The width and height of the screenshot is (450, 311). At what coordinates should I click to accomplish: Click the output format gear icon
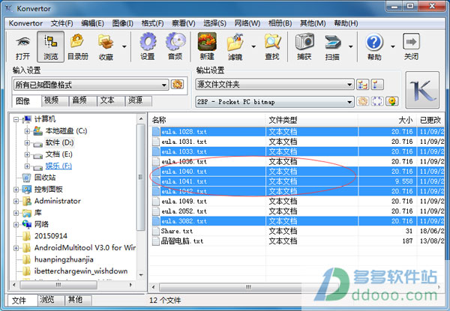tap(363, 101)
